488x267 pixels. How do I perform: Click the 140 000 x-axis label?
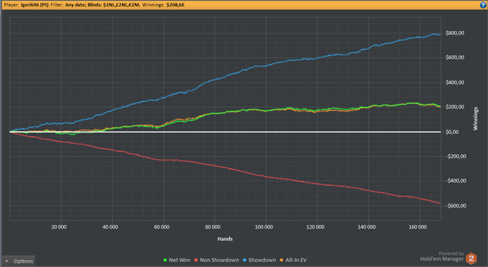pos(367,227)
